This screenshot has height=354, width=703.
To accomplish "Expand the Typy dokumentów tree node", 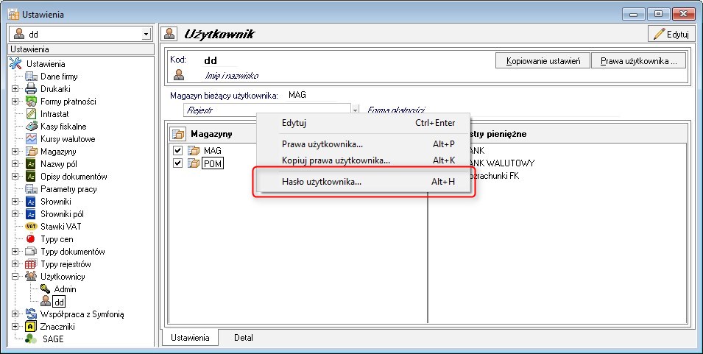I will point(15,252).
